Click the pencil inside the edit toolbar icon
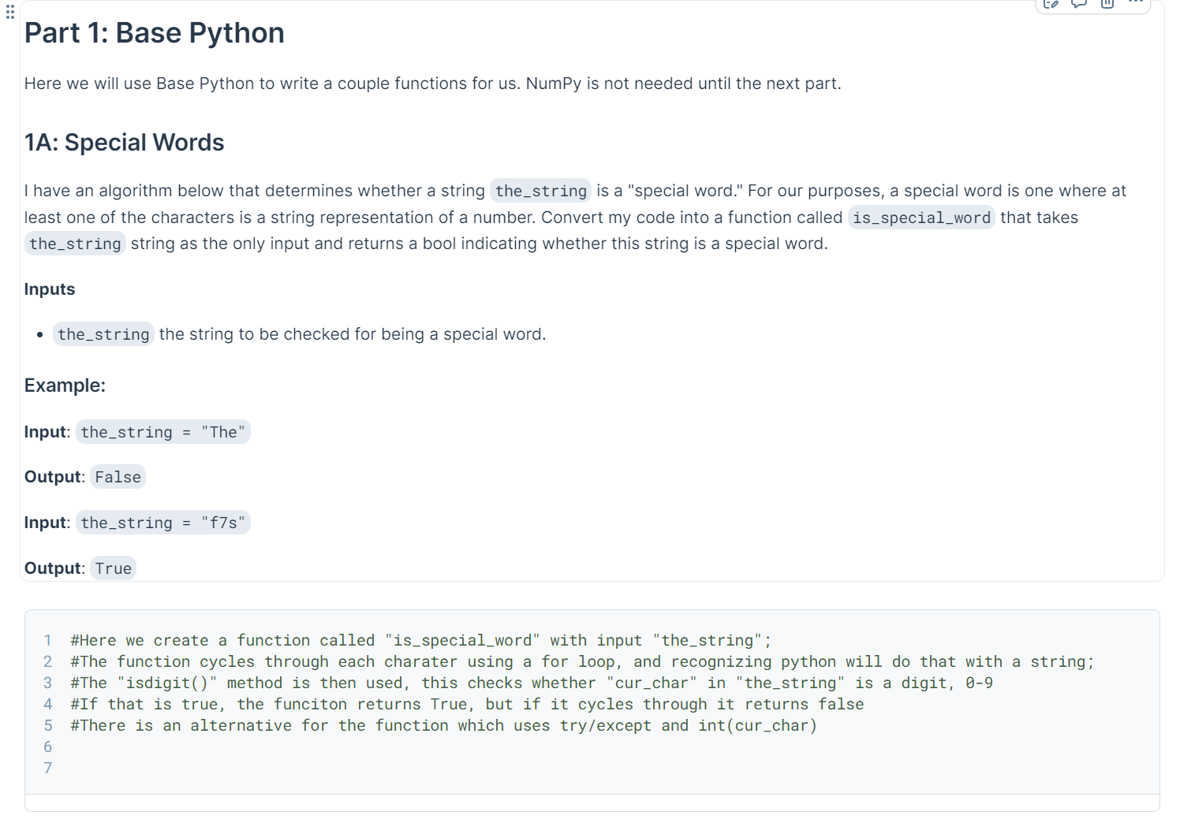The width and height of the screenshot is (1195, 819). click(x=1050, y=5)
